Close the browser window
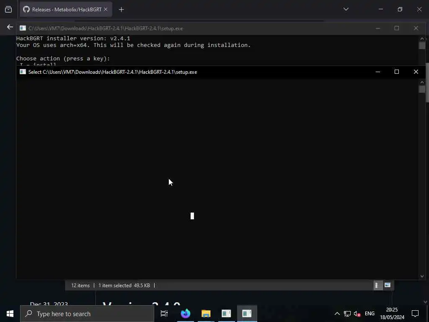The image size is (429, 322). (419, 9)
